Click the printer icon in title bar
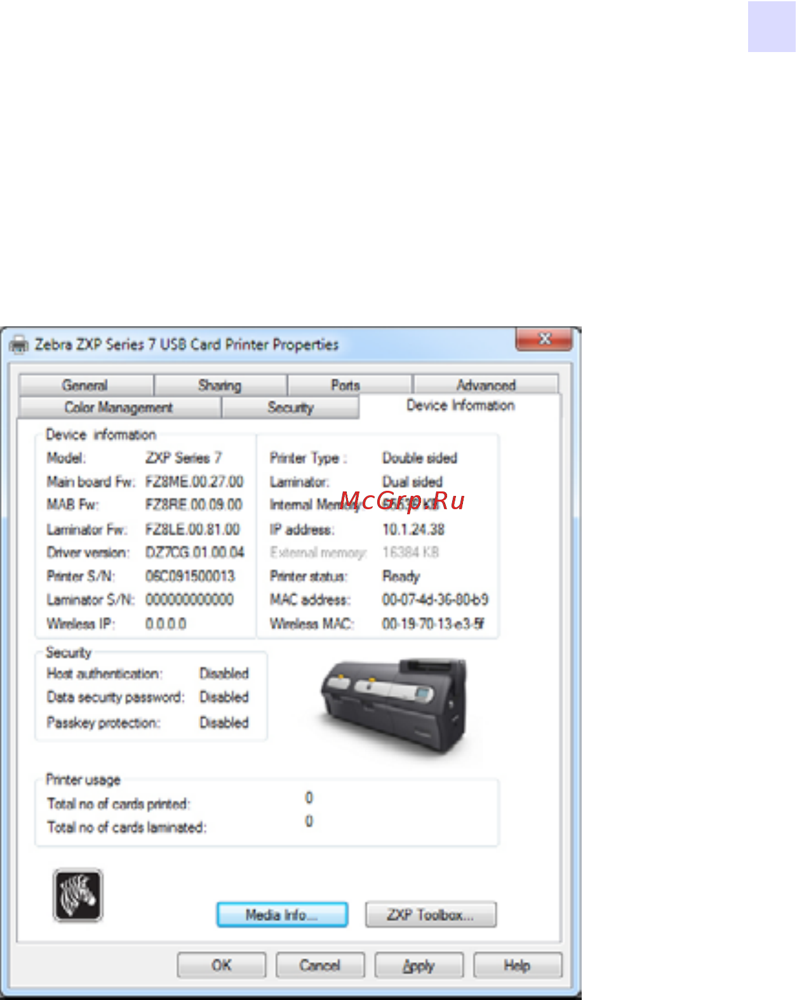797x1000 pixels. coord(20,345)
